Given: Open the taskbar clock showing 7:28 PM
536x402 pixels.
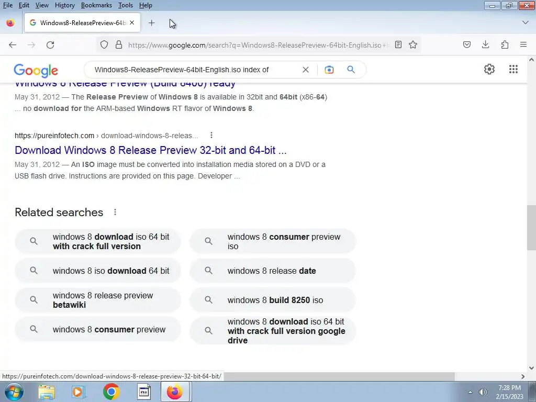Looking at the screenshot, I should click(x=510, y=392).
